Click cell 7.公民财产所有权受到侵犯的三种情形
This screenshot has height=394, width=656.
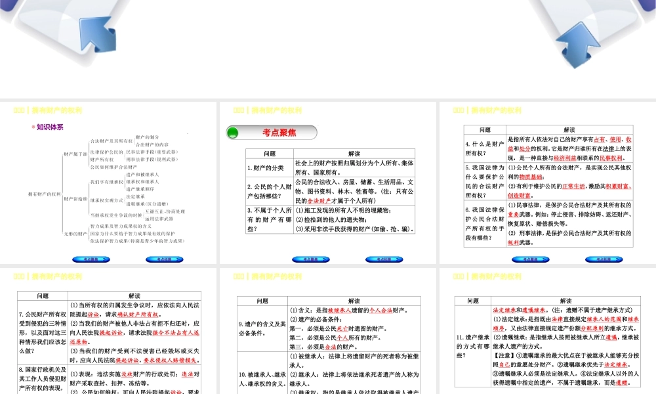coord(43,332)
